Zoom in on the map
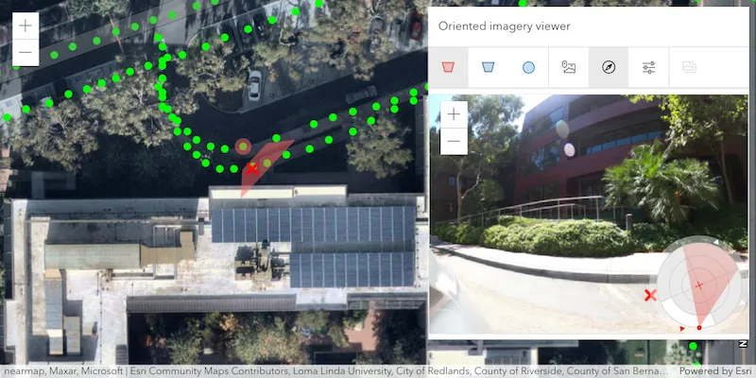Screen dimensions: 756x378 coord(26,26)
